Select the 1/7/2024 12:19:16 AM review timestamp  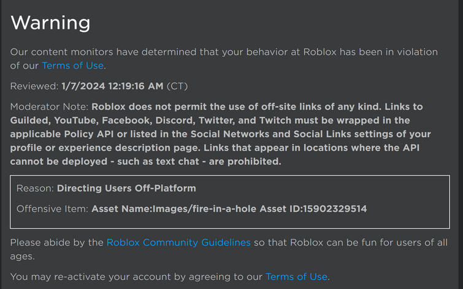point(112,86)
